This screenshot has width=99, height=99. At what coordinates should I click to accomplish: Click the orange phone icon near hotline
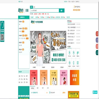[x=75, y=7]
